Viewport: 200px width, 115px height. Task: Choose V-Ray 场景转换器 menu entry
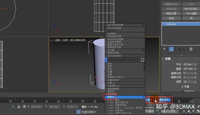(x=125, y=105)
